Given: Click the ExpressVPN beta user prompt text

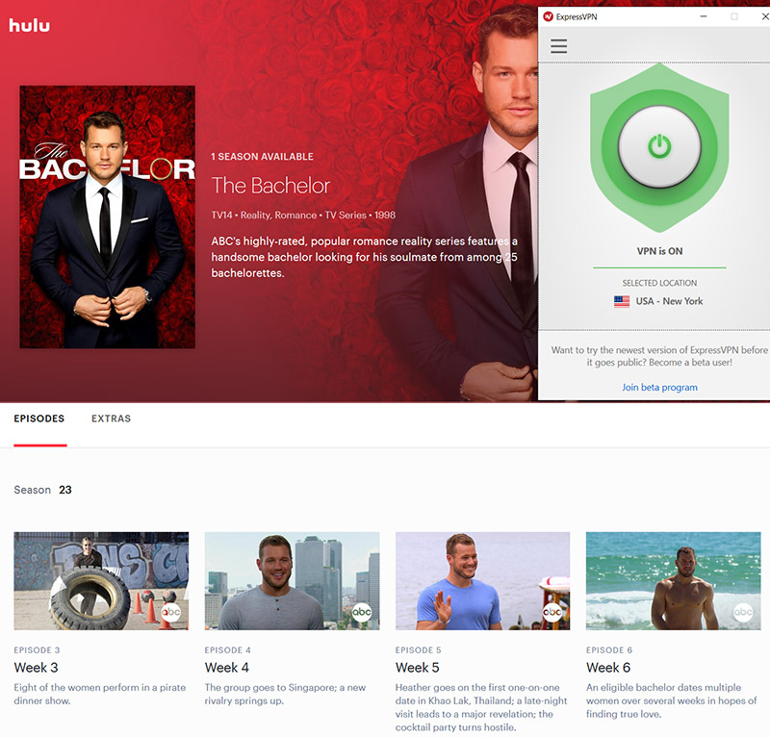Looking at the screenshot, I should click(x=659, y=356).
